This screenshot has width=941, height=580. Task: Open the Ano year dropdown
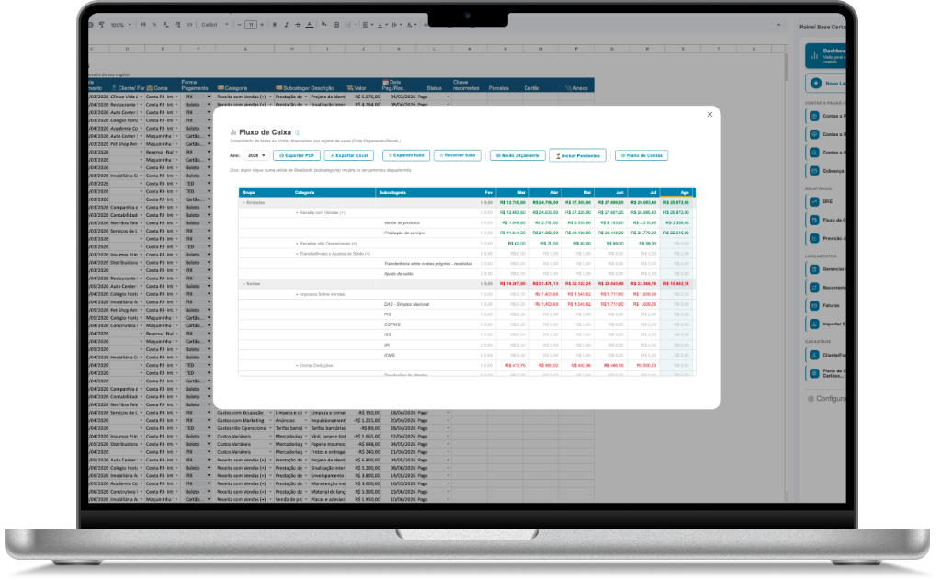pyautogui.click(x=256, y=155)
